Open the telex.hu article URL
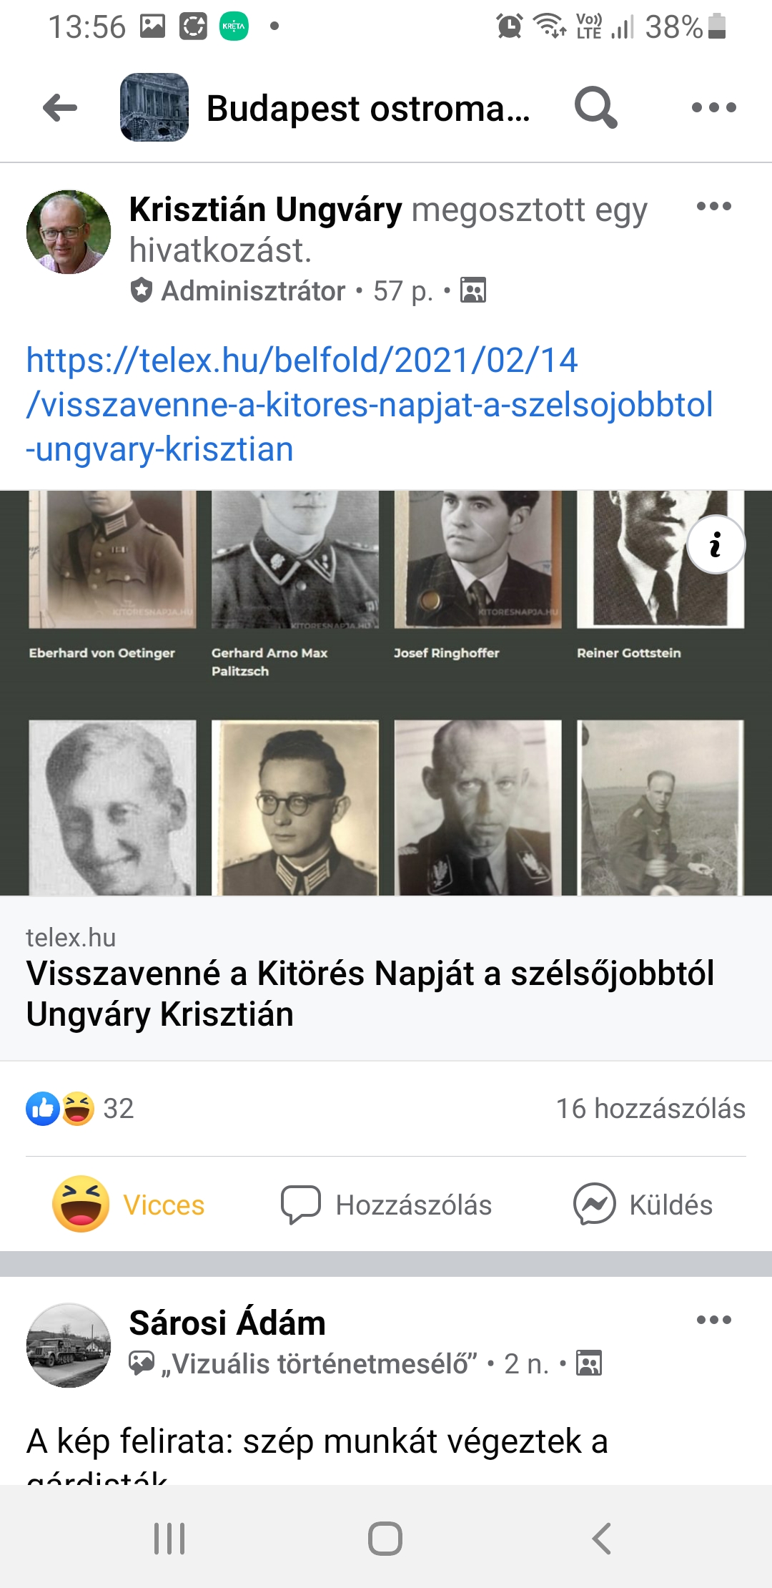The image size is (772, 1588). click(x=370, y=405)
